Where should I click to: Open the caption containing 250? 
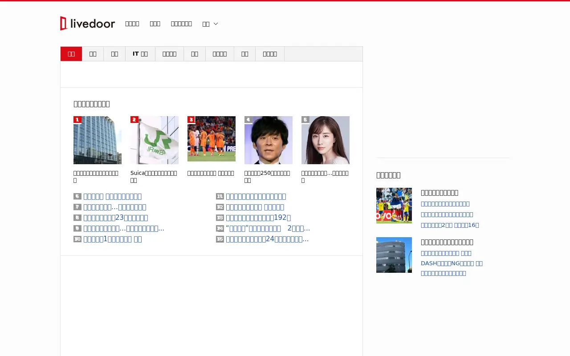267,177
